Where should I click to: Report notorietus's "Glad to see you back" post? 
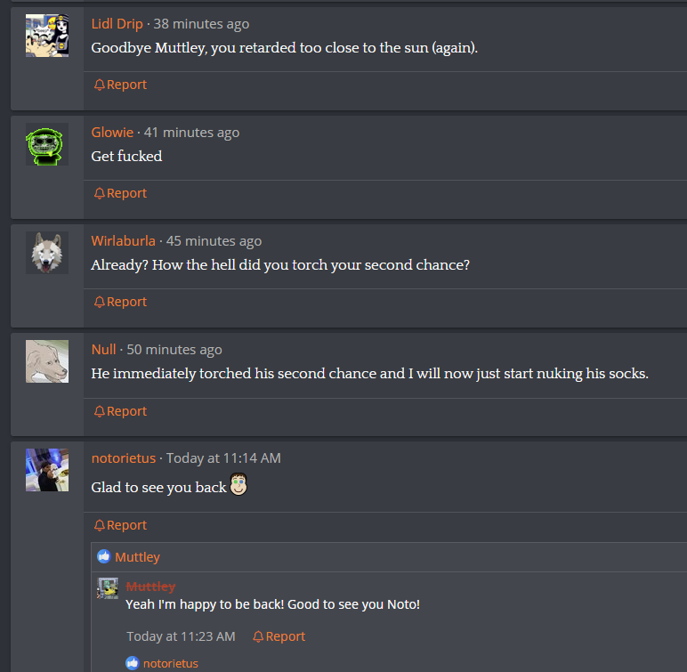(x=120, y=525)
